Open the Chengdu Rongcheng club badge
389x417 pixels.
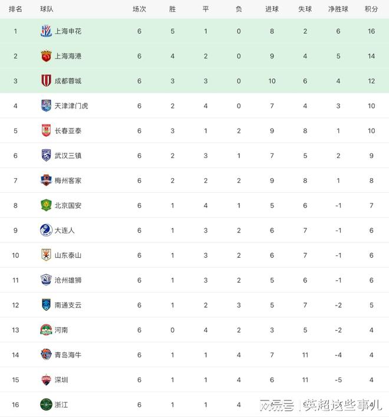click(x=46, y=81)
